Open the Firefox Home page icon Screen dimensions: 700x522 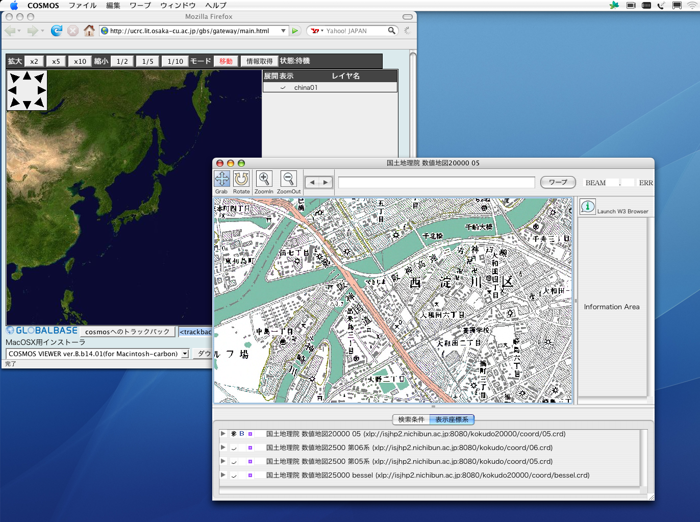point(89,31)
